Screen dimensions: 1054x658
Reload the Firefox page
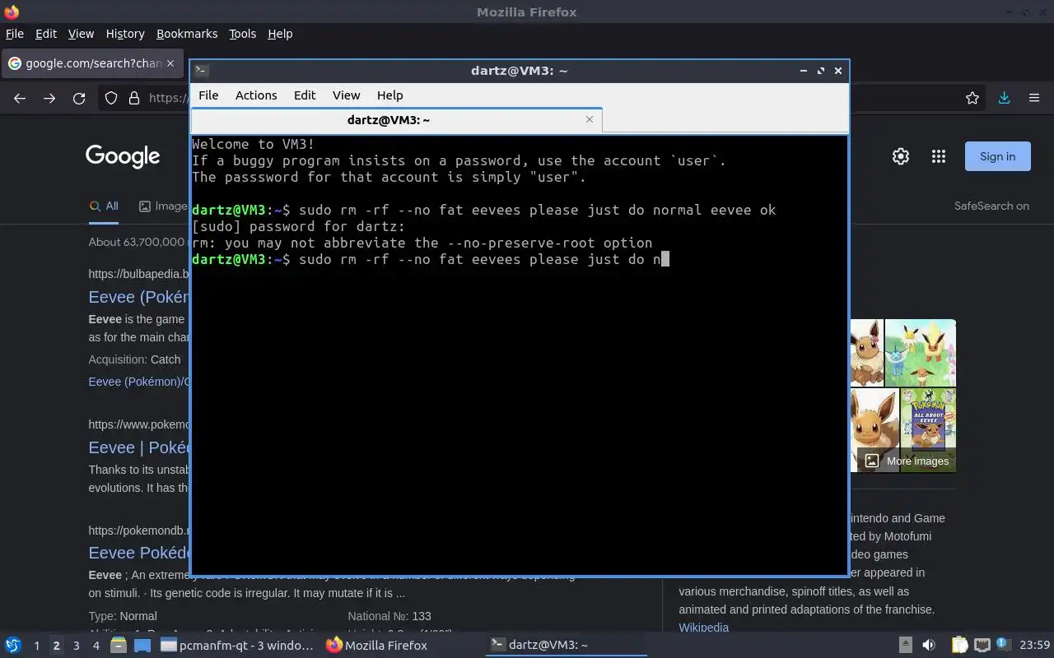pyautogui.click(x=79, y=98)
